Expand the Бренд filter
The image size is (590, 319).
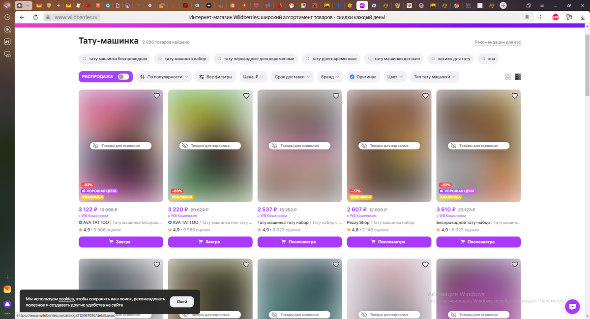tap(330, 77)
